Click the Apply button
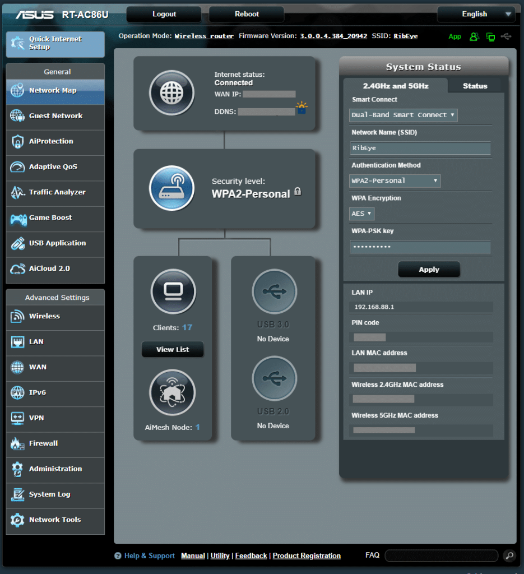The image size is (524, 574). pyautogui.click(x=429, y=269)
